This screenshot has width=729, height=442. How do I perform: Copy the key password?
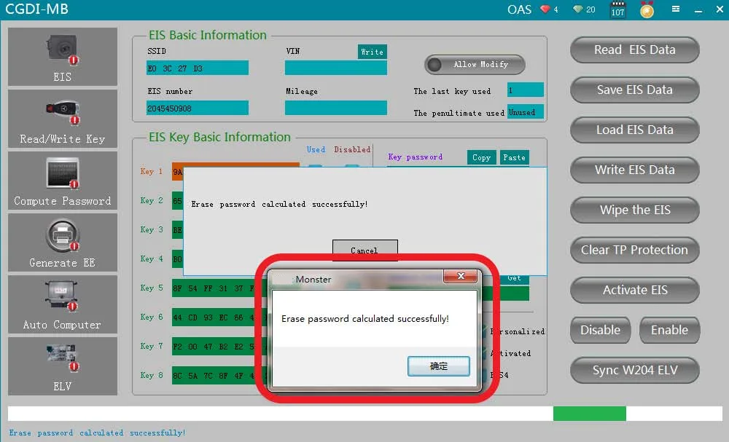point(482,157)
